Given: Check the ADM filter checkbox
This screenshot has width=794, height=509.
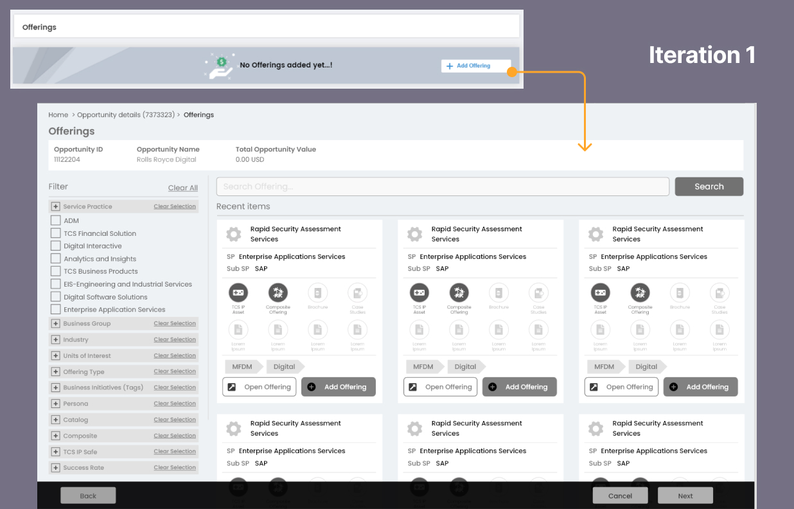Looking at the screenshot, I should (55, 220).
